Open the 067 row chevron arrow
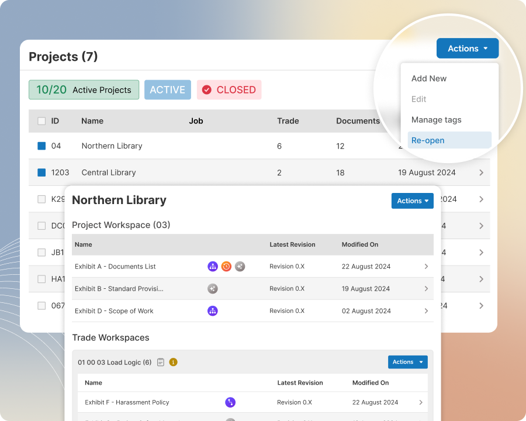 482,305
